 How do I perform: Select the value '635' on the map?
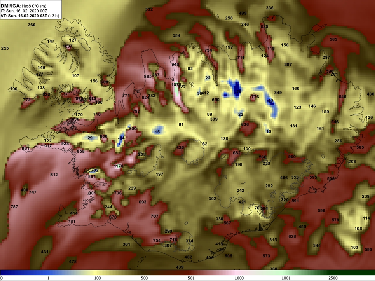(264, 27)
